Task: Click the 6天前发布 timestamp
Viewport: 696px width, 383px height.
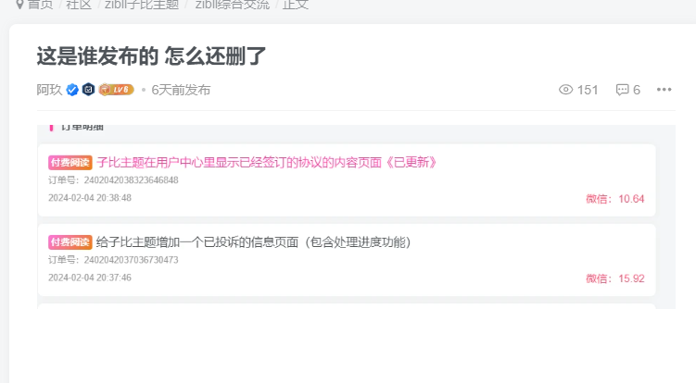Action: [x=181, y=90]
